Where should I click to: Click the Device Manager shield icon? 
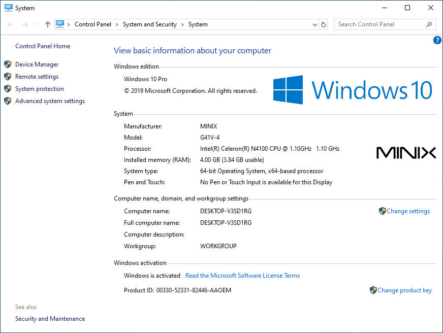[x=8, y=64]
